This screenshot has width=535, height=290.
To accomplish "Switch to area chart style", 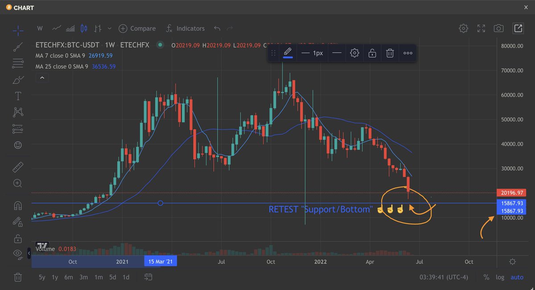I will pos(70,28).
